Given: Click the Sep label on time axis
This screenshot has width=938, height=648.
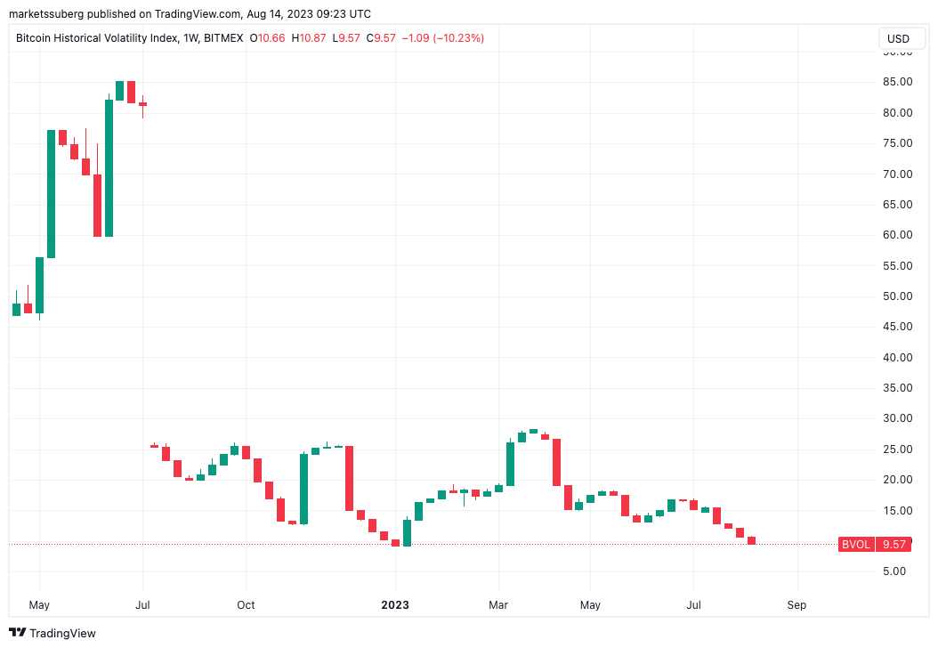Looking at the screenshot, I should [796, 605].
